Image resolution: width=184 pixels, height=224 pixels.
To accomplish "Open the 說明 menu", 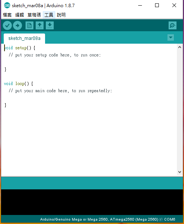I will tap(61, 15).
